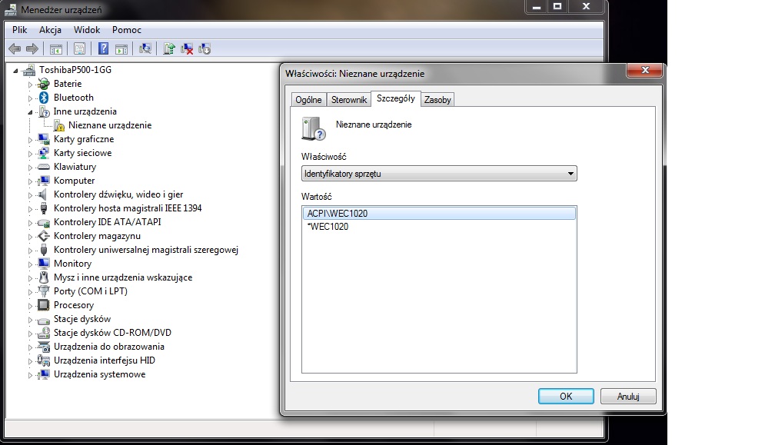Select the *WEC1020 value entry
This screenshot has height=445, width=775.
point(328,227)
